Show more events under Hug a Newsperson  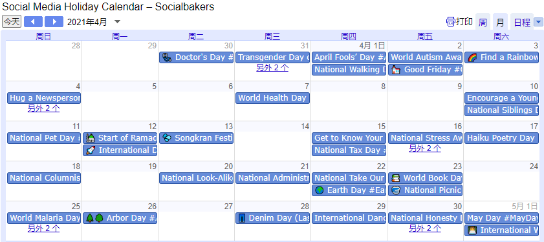coord(44,108)
